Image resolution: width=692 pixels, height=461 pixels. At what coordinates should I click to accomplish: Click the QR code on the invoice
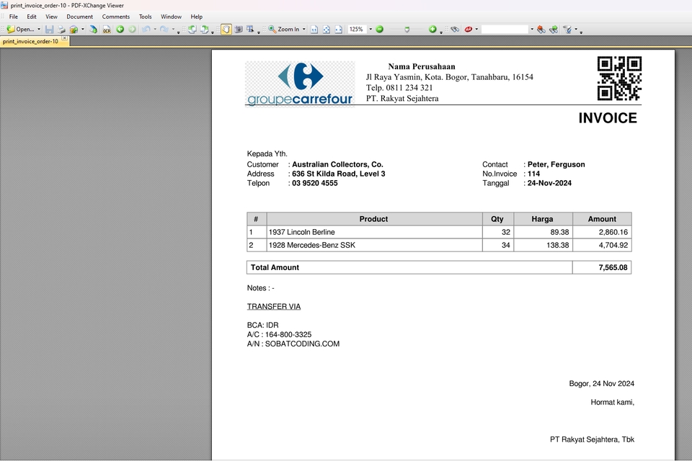click(619, 78)
